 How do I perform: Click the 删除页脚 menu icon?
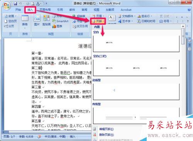tap(95, 134)
